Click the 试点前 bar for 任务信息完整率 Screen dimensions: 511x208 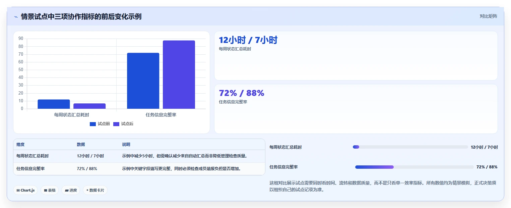tap(143, 81)
